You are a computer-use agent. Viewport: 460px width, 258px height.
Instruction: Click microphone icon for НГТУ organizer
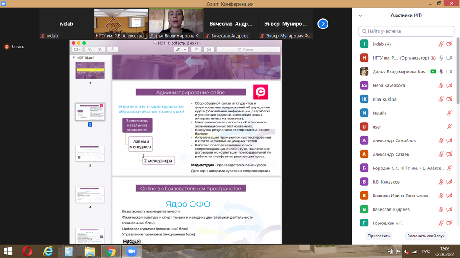coord(441,58)
